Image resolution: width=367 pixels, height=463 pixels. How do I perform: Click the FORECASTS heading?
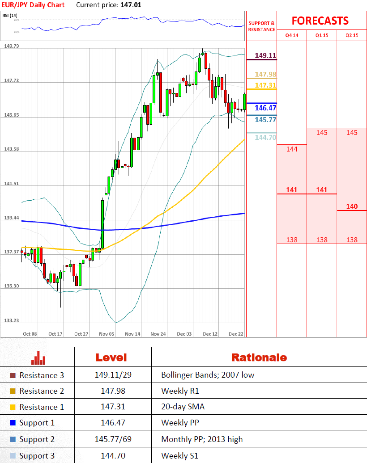(x=320, y=21)
